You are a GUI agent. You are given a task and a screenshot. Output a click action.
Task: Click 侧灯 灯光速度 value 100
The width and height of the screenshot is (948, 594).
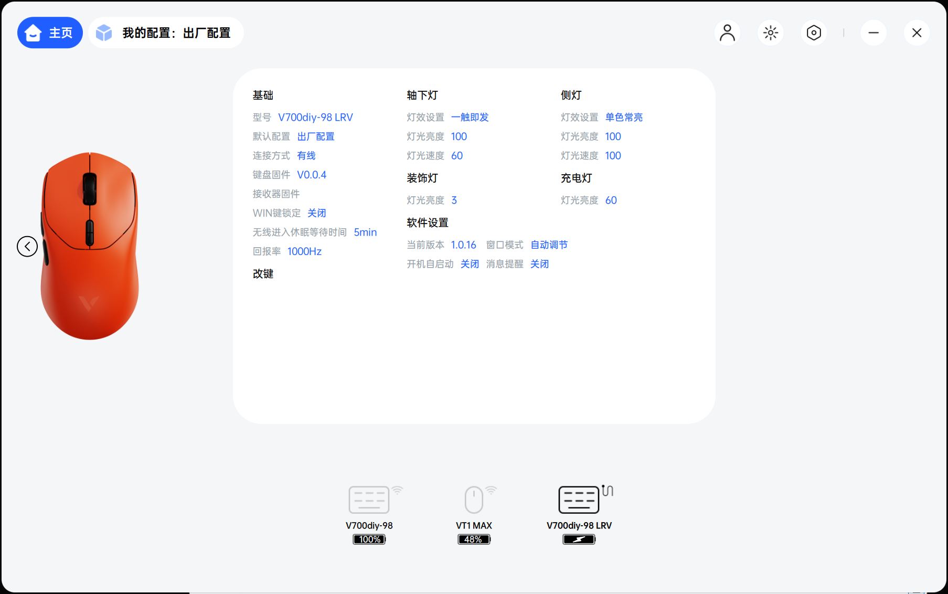[x=613, y=155]
